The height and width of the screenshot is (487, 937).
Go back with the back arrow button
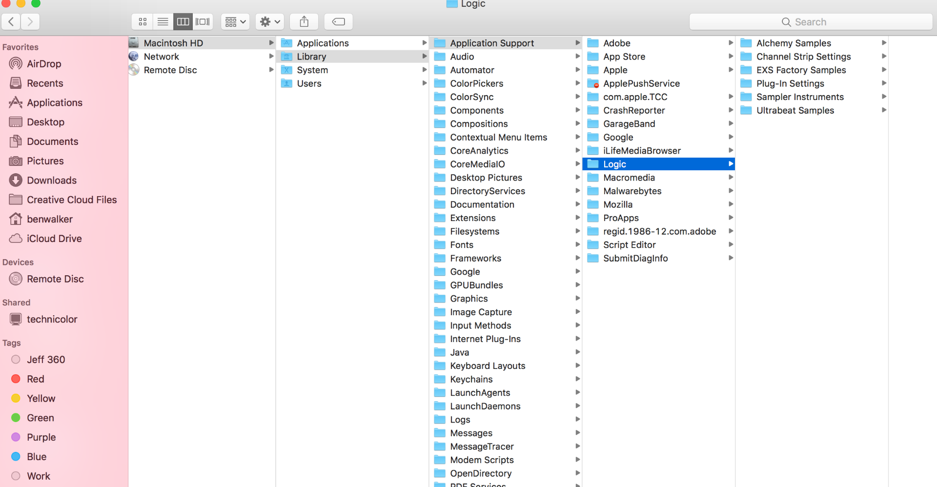pos(11,21)
